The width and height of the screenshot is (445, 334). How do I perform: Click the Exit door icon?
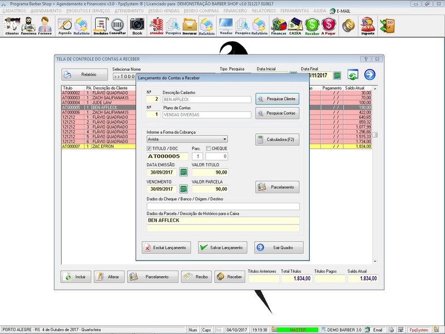pos(387,26)
